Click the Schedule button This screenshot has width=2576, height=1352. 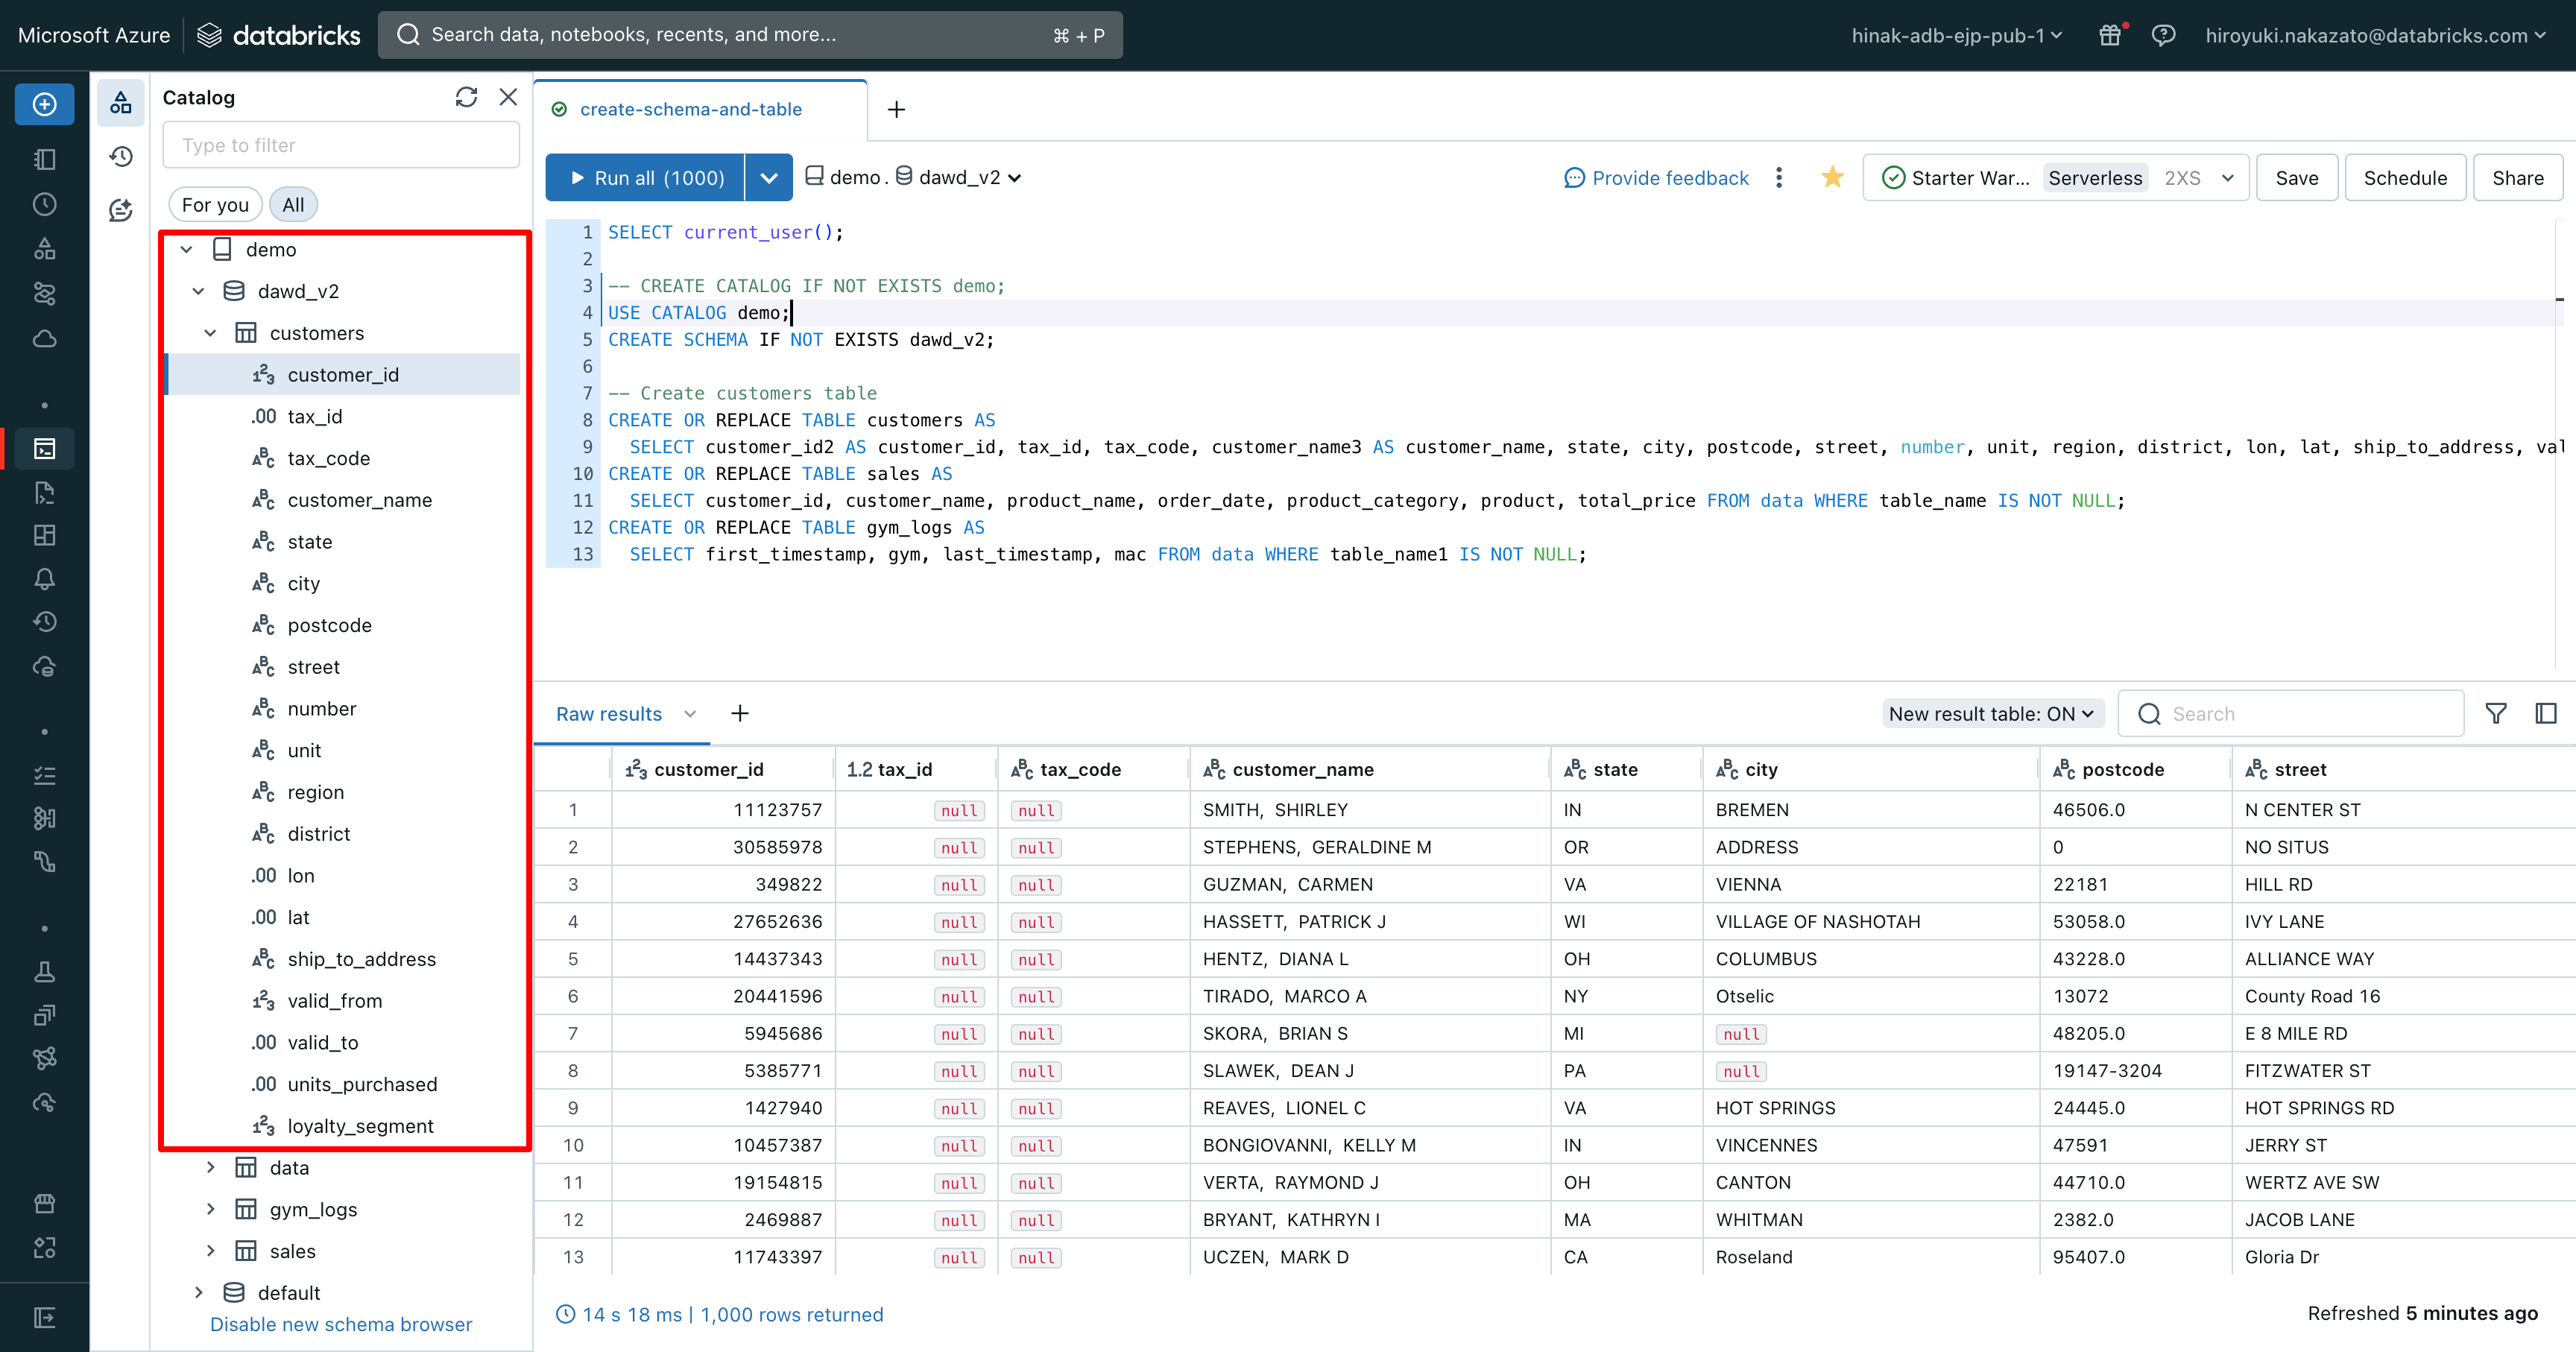coord(2404,178)
